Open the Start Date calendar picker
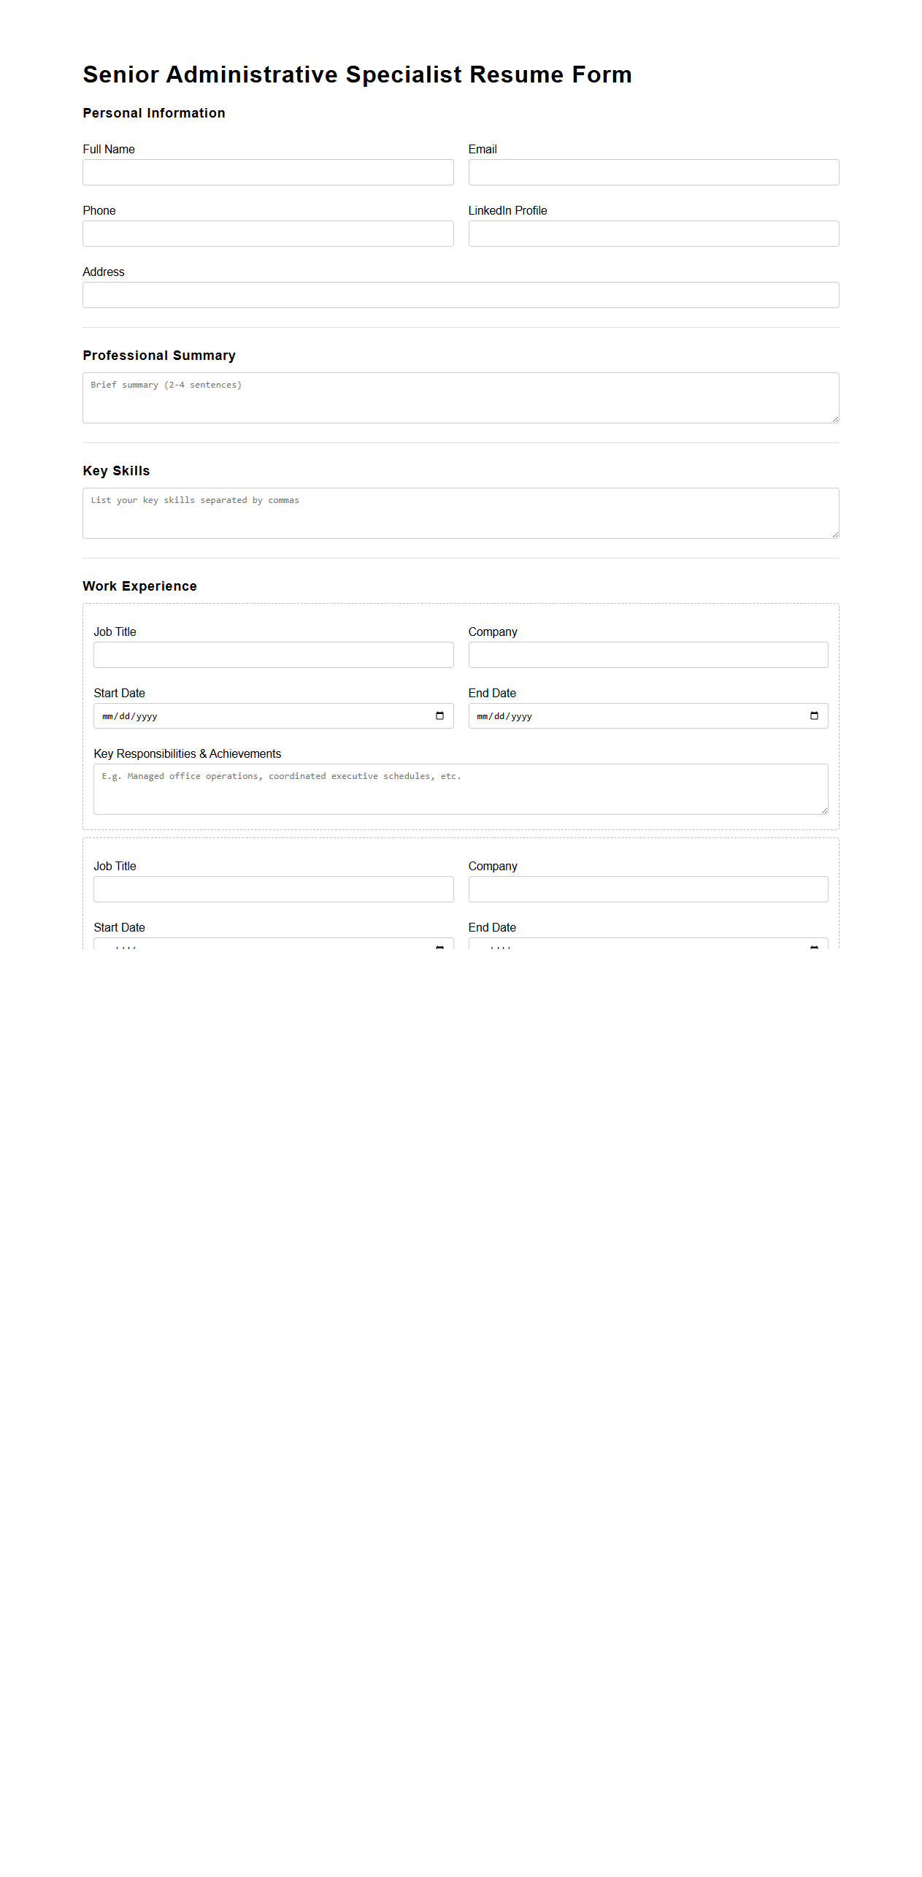This screenshot has width=922, height=1877. pos(439,715)
